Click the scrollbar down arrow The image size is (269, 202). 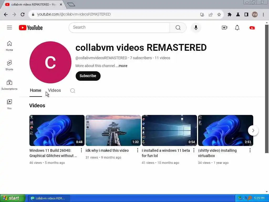click(267, 192)
